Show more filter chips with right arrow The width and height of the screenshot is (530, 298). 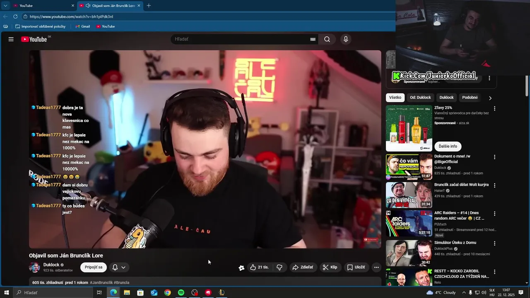click(490, 98)
